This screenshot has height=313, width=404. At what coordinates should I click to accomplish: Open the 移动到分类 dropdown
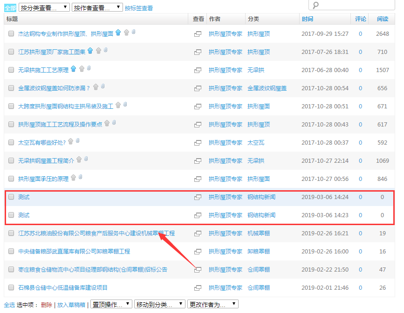point(160,305)
